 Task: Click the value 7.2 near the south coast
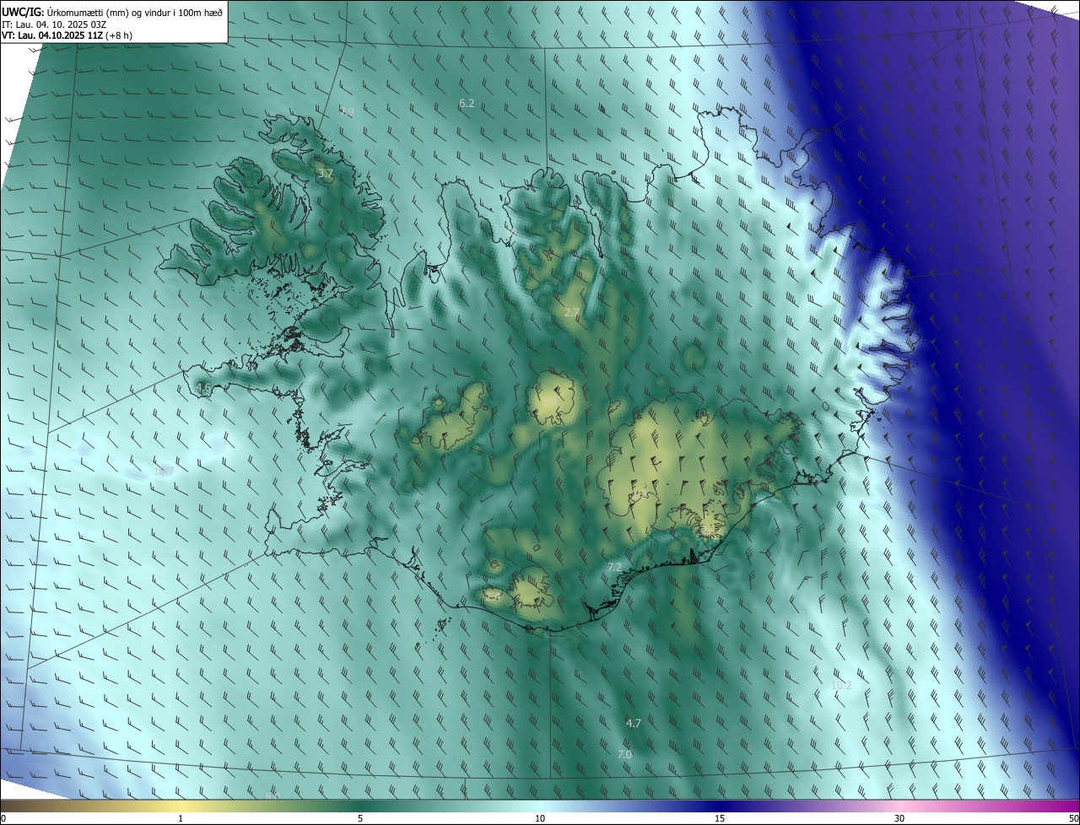pyautogui.click(x=614, y=567)
